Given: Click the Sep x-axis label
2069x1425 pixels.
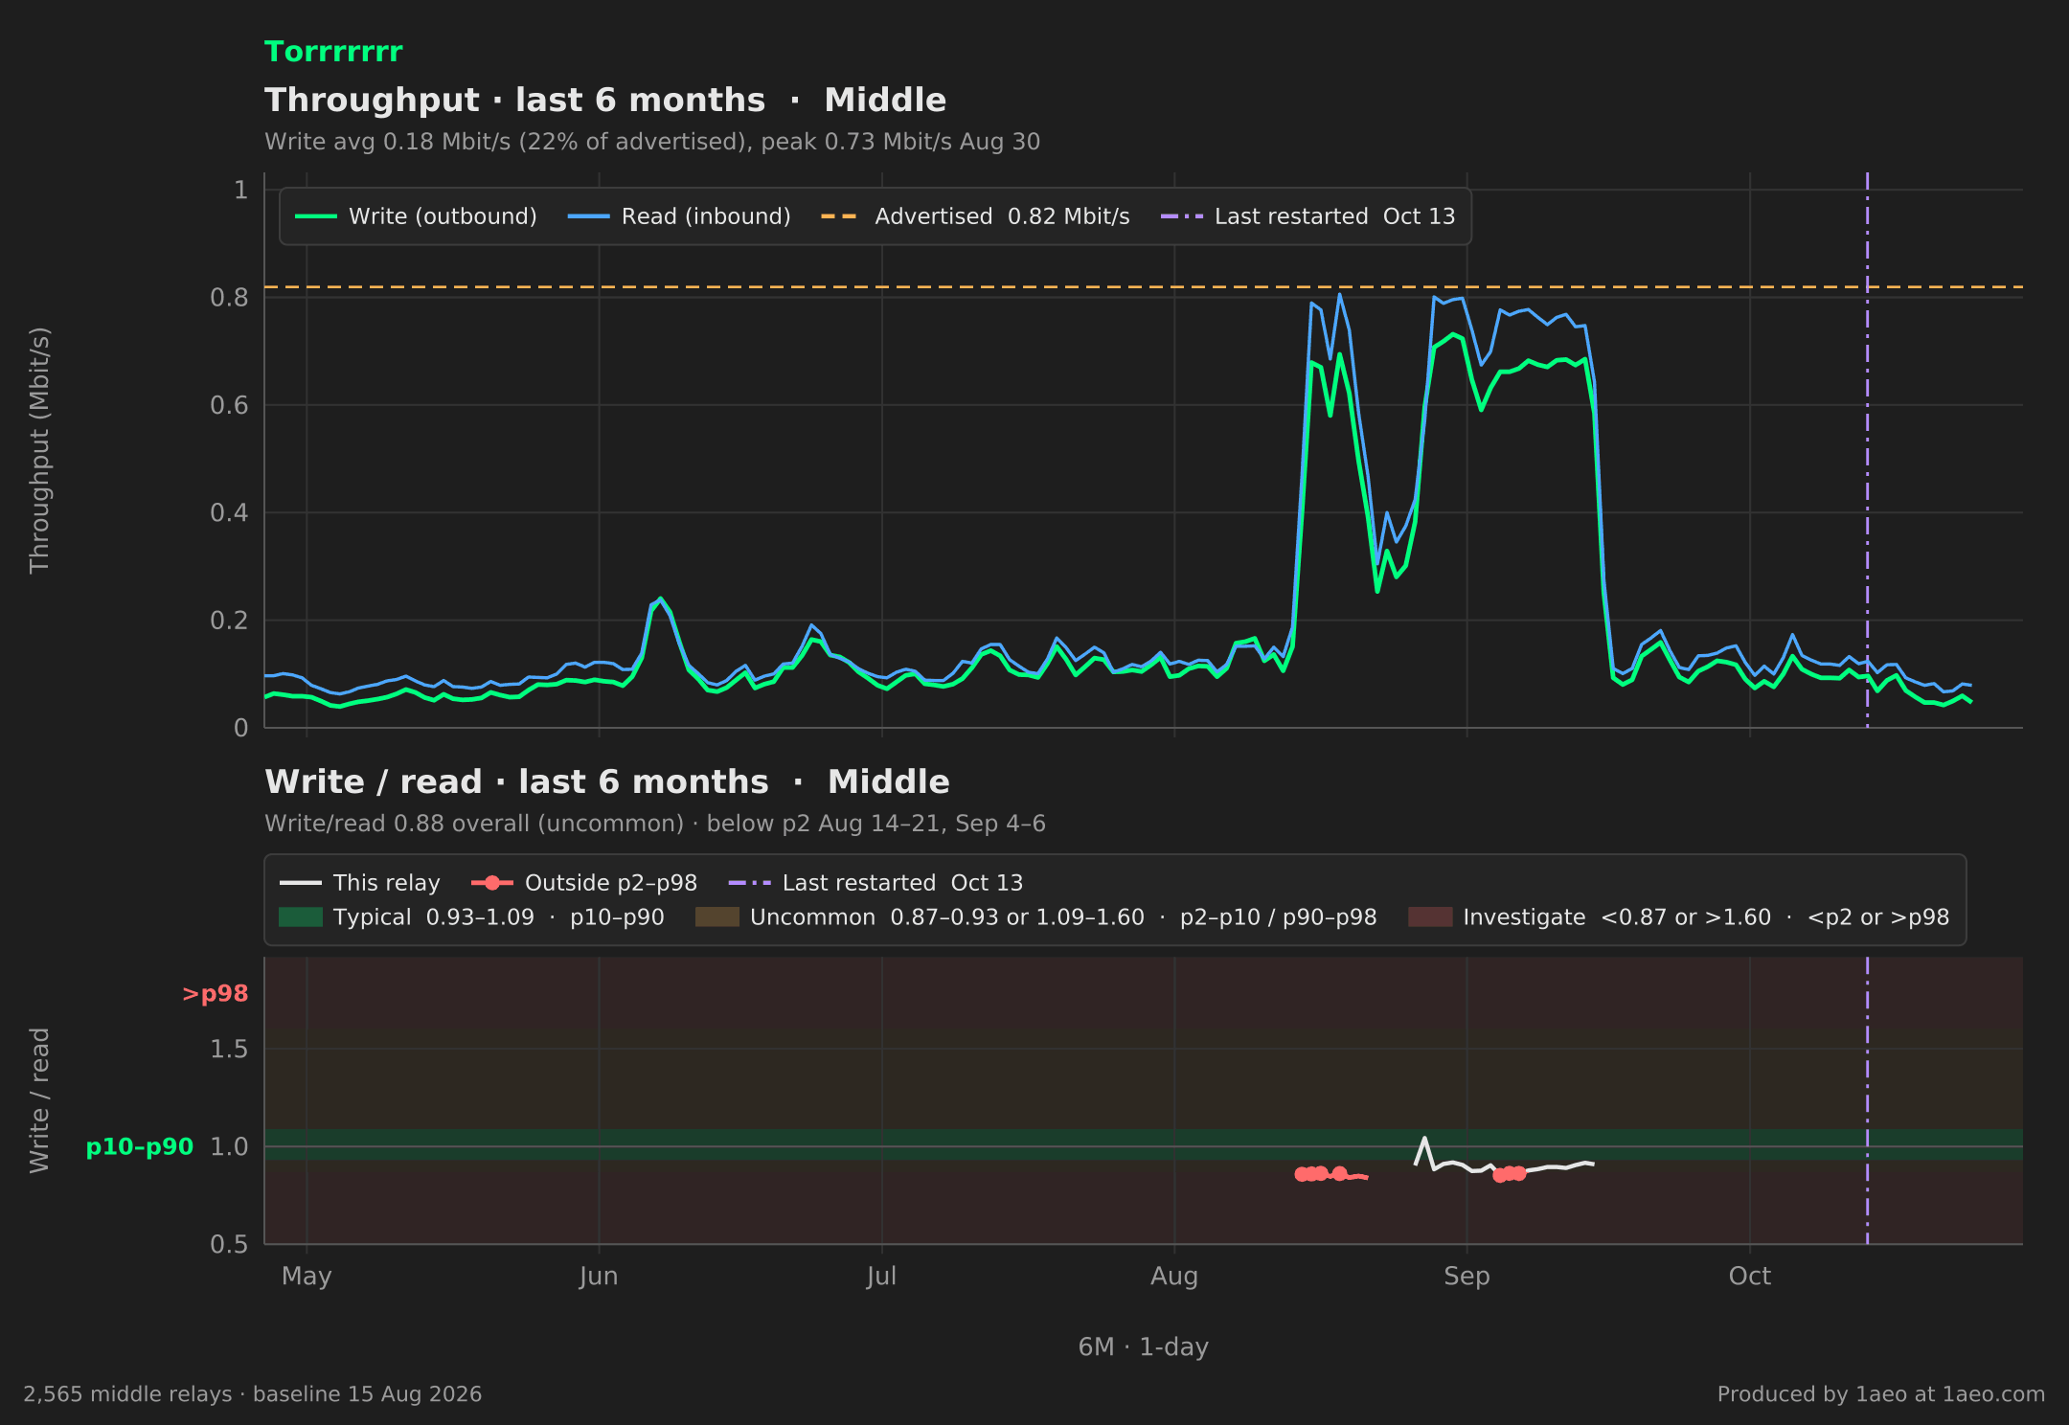Looking at the screenshot, I should point(1466,1277).
